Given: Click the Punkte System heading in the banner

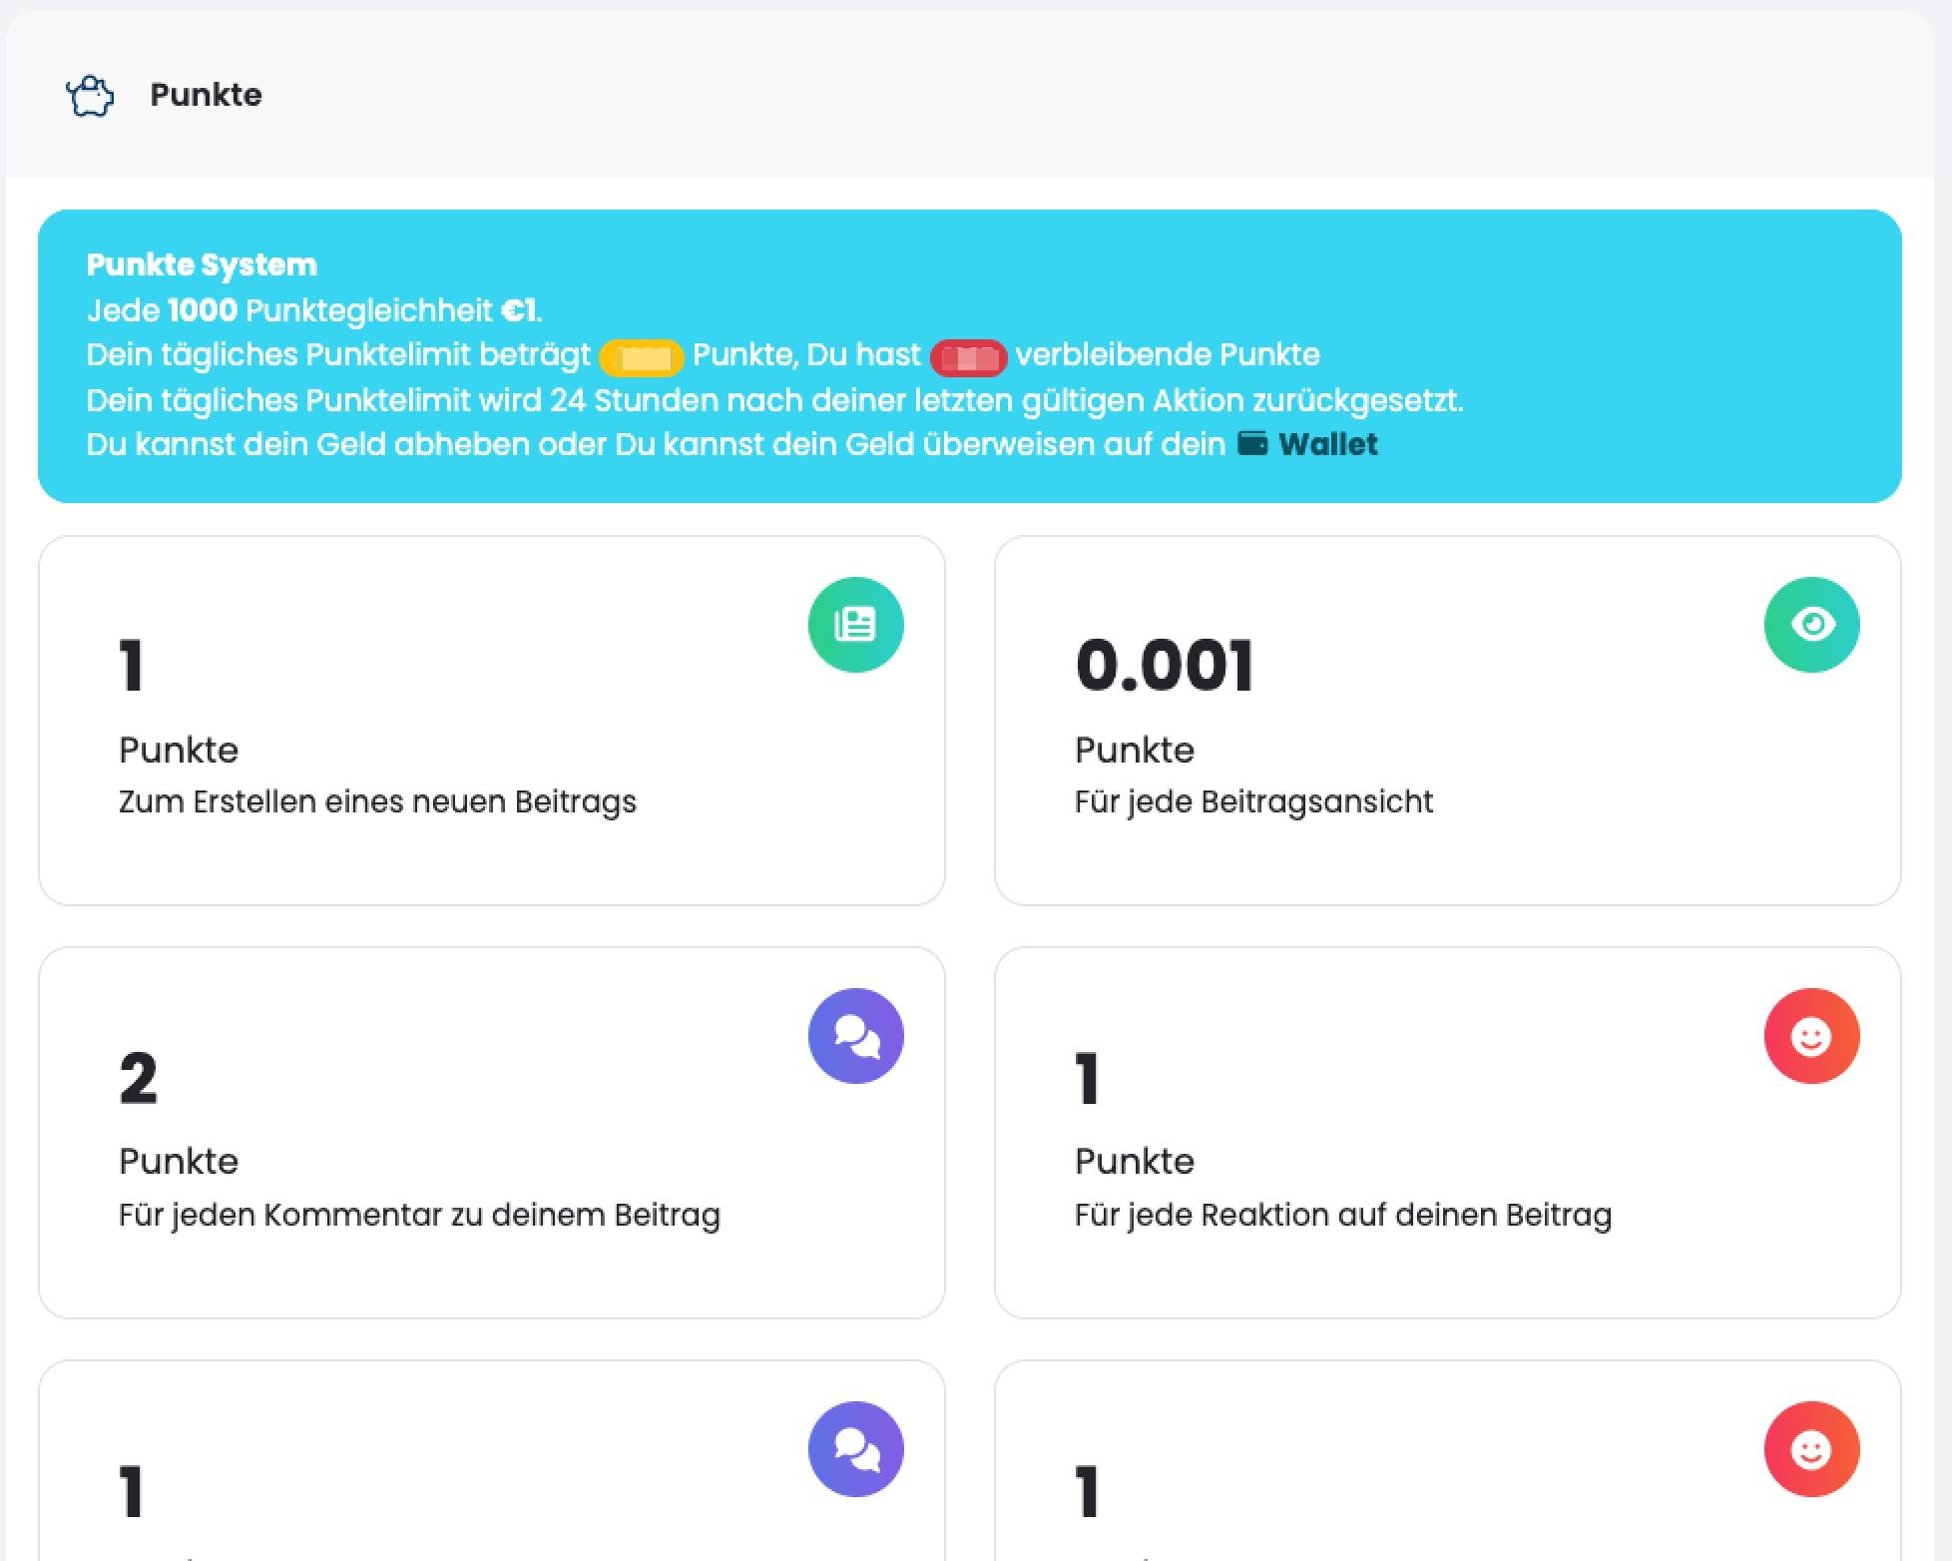Looking at the screenshot, I should (202, 264).
